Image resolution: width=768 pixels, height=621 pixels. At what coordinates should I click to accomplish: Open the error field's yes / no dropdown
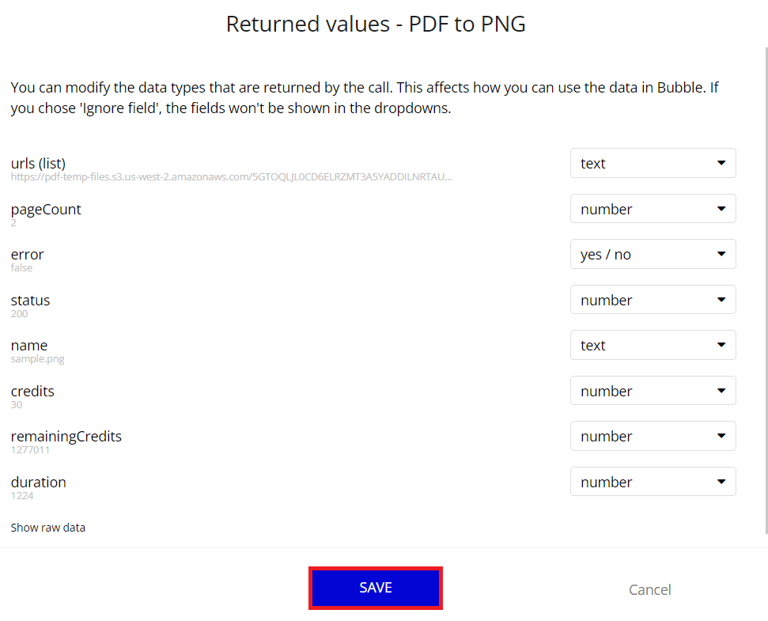click(653, 254)
